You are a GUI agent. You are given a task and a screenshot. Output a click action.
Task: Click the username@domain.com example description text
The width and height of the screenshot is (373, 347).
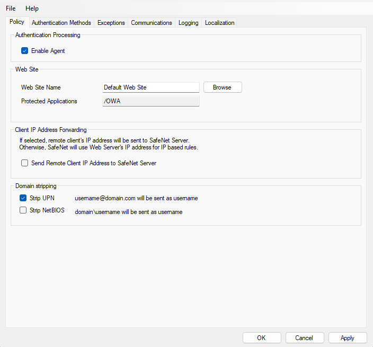pos(136,198)
